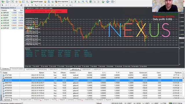Launch MetaEditor from toolbar icon
The image size is (185, 104).
45,2
